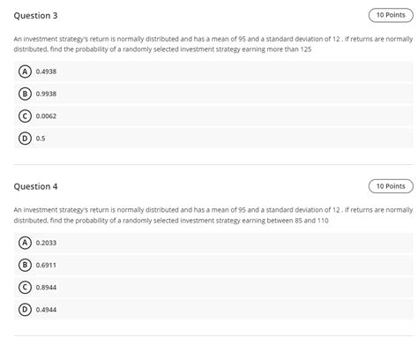
Task: Click Question 3 text about earning more than 125
Action: click(x=213, y=44)
